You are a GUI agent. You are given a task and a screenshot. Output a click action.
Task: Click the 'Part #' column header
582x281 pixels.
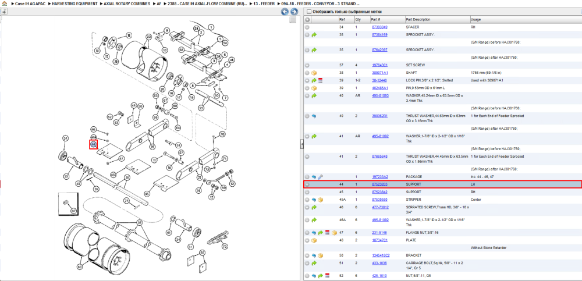pos(387,19)
